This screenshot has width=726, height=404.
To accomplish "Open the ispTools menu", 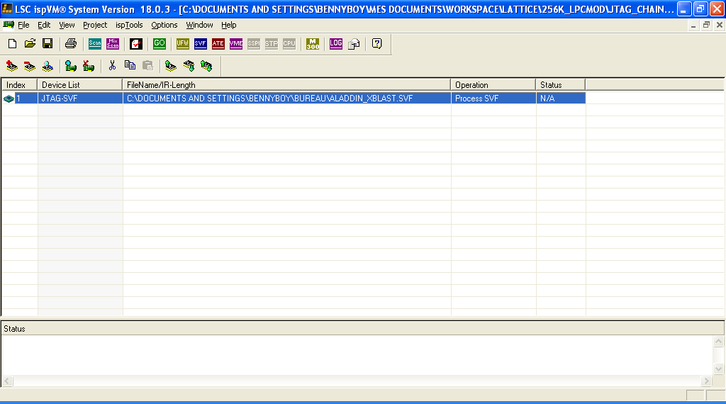I will pyautogui.click(x=129, y=25).
